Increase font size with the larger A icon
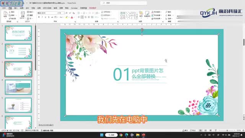245x138 pixels. coord(67,13)
